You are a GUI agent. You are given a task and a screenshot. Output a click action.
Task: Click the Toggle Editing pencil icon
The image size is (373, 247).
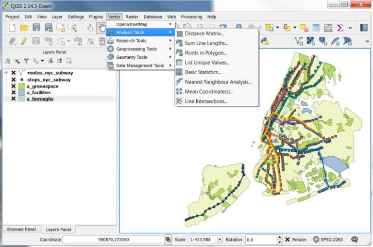24,41
